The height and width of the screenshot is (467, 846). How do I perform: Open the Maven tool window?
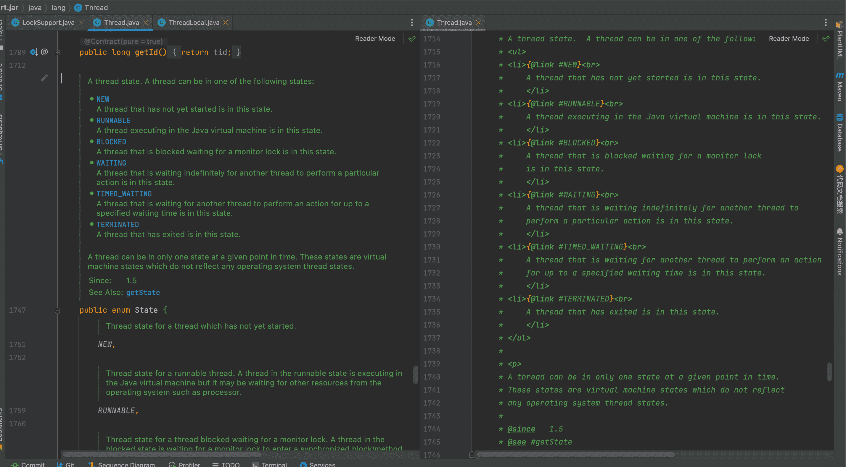840,87
